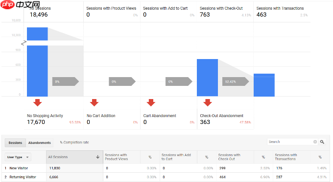The width and height of the screenshot is (333, 182).
Task: Click the Sessions with Transactions blue bar
Action: (264, 85)
